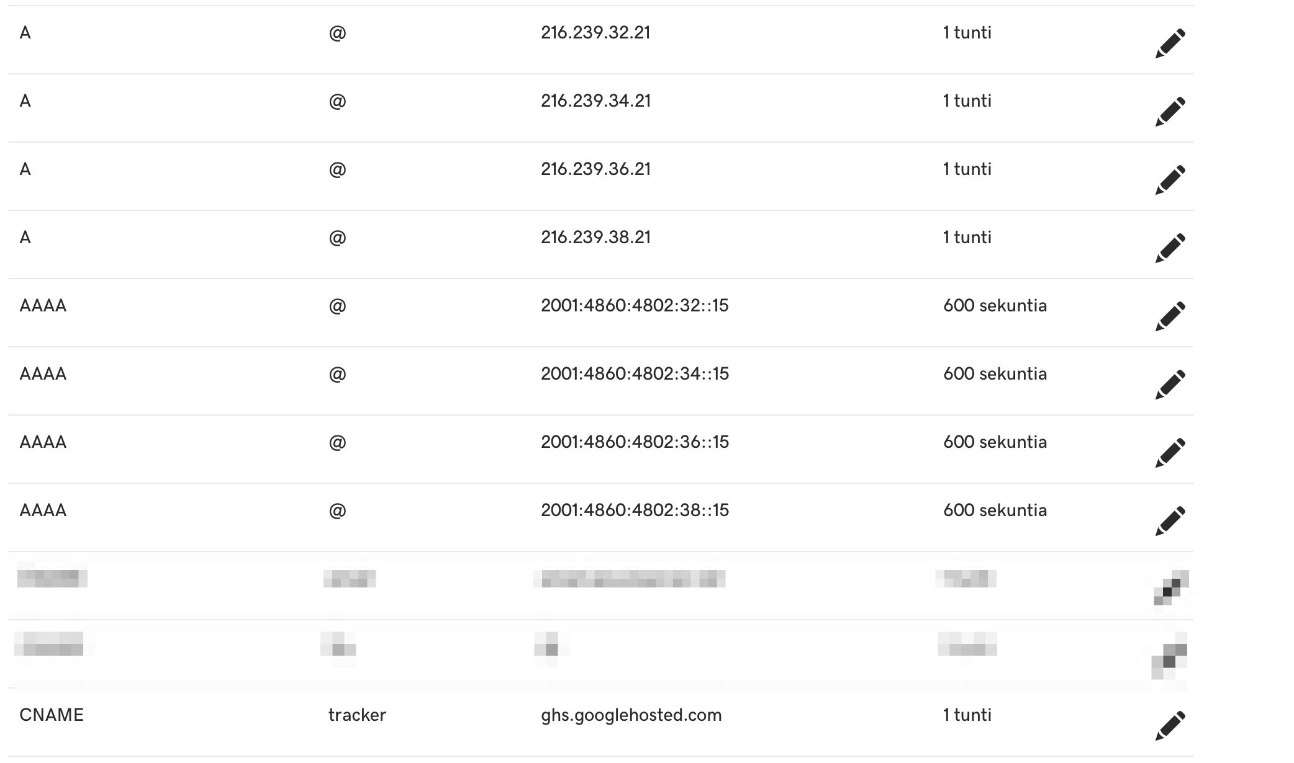Edit AAAA record ending 4802:38::15

pyautogui.click(x=1170, y=520)
